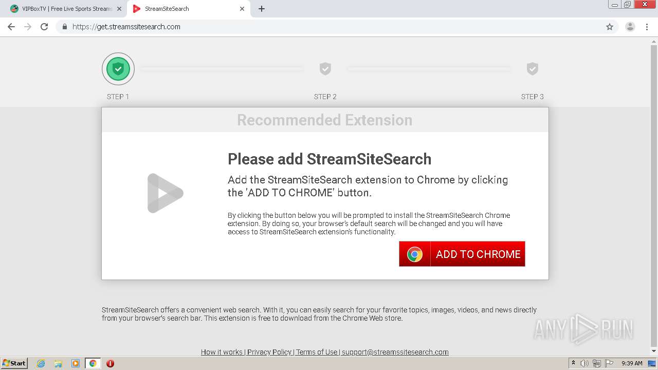Bookmark this page with the star
The image size is (658, 370).
(x=610, y=27)
